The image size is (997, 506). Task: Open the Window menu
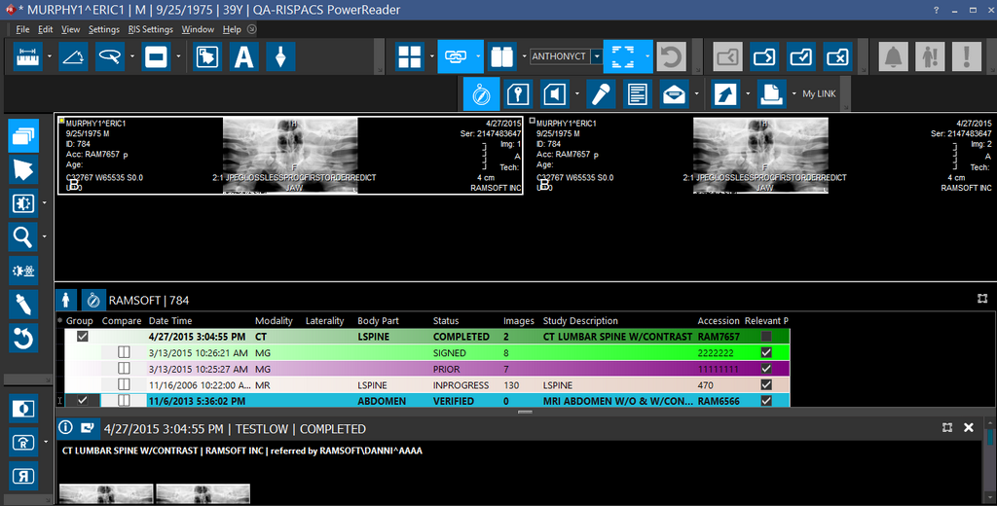tap(198, 29)
